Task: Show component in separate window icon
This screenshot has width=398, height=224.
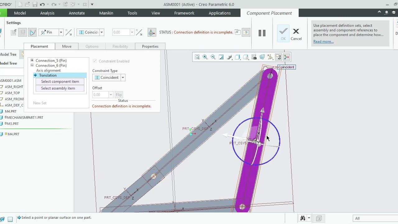Action: click(x=237, y=32)
